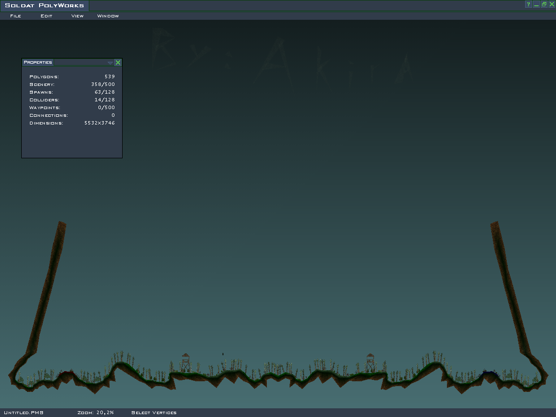Click the Zoom 20,2% status readout
This screenshot has width=556, height=417.
(x=96, y=413)
